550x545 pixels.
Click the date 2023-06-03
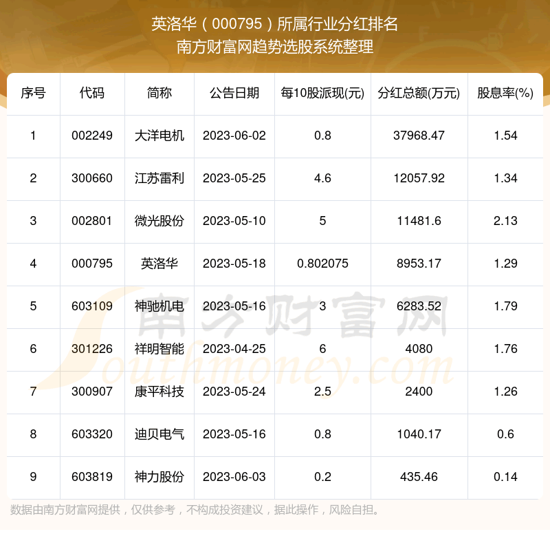(234, 477)
